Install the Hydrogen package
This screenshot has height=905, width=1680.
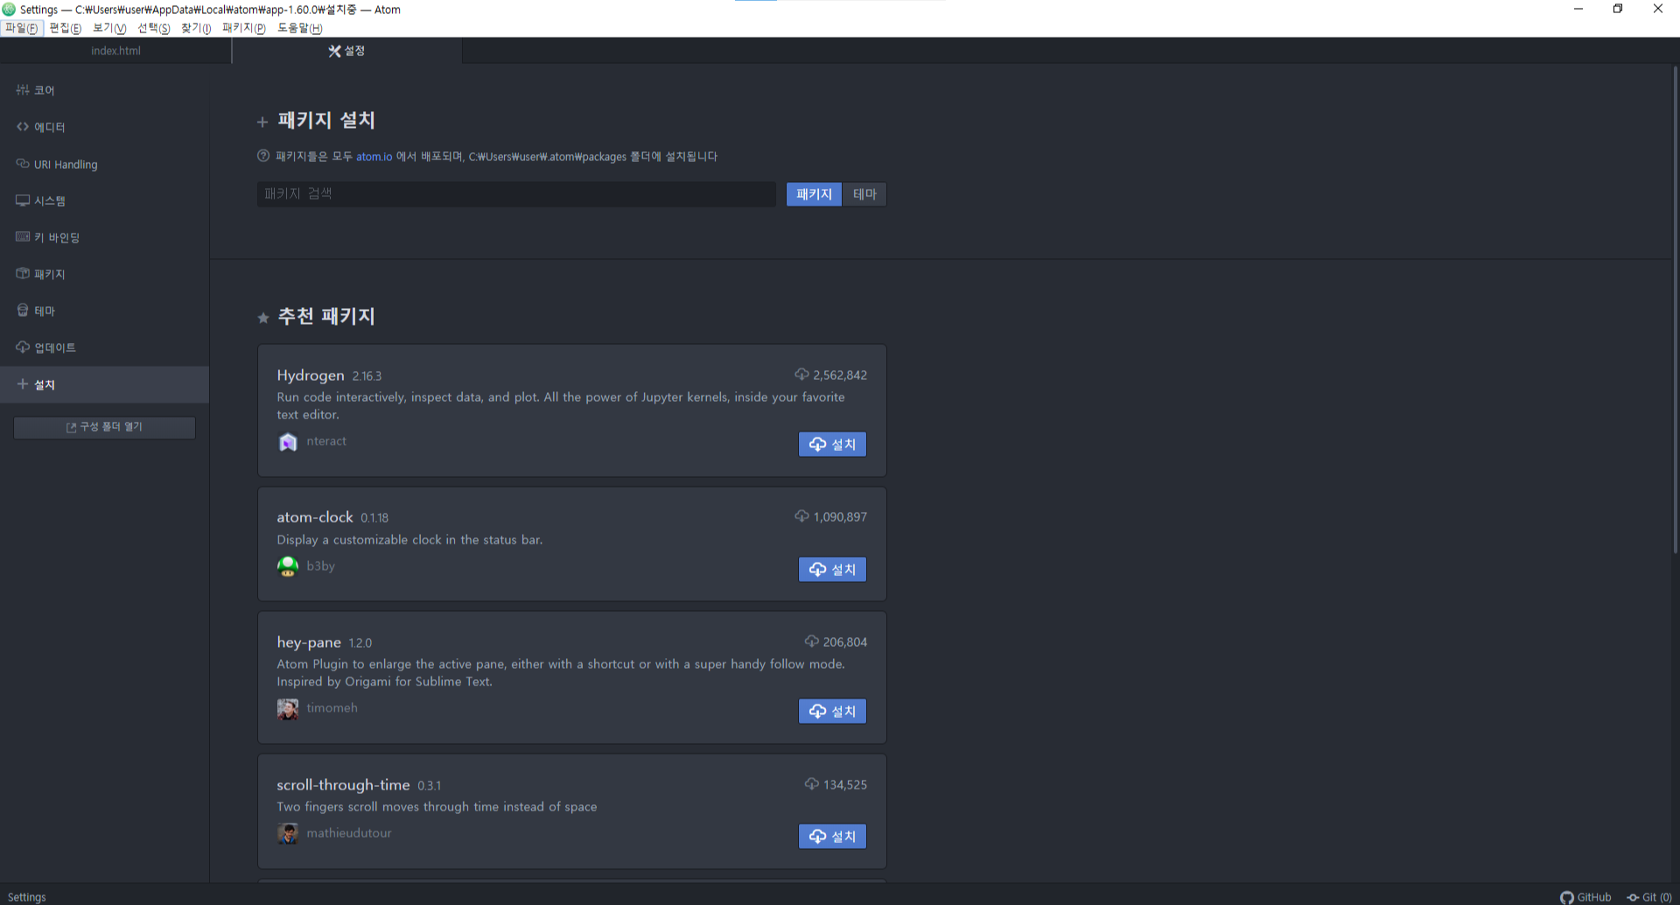click(832, 445)
